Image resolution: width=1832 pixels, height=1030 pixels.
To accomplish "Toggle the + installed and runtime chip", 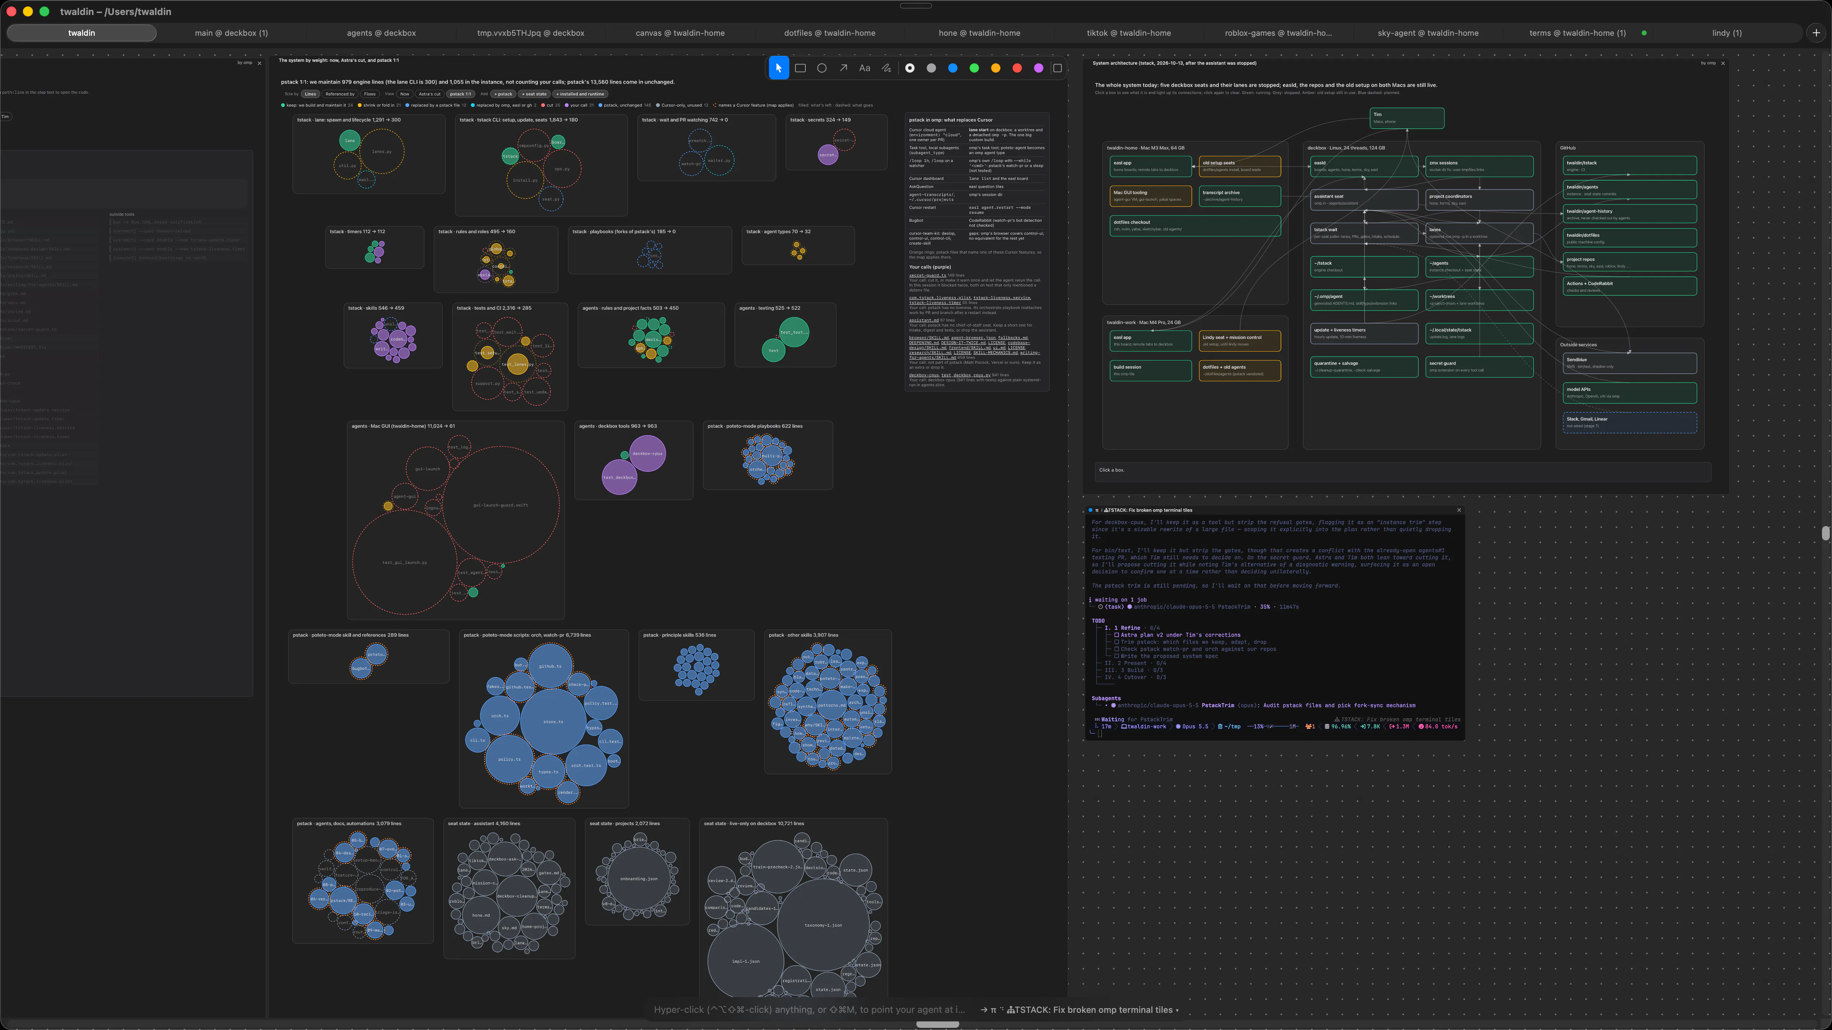I will coord(581,94).
